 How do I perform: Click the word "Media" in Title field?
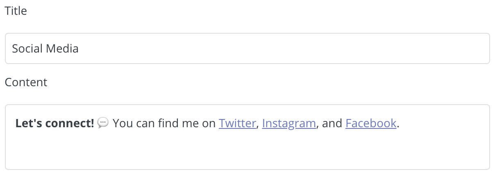(62, 49)
